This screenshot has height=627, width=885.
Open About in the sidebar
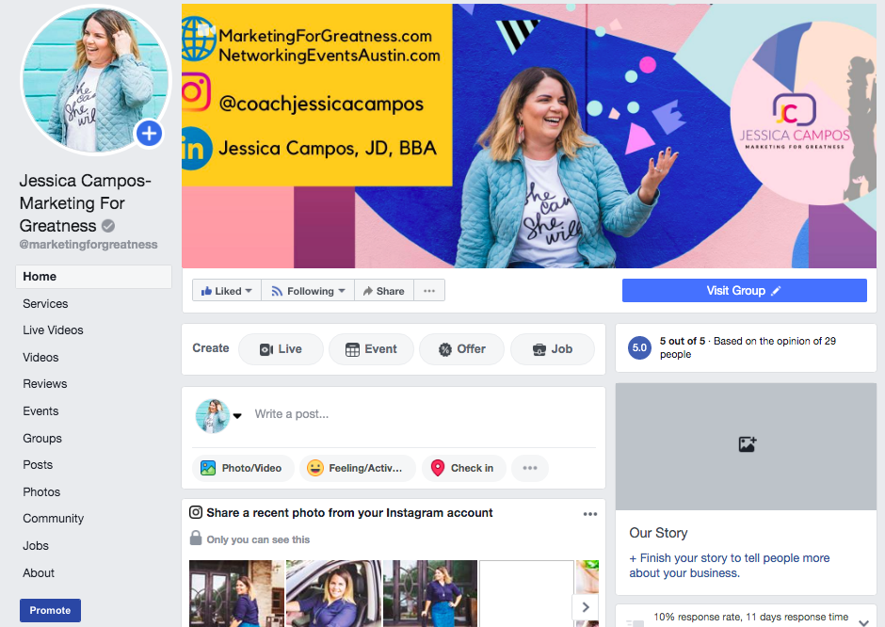39,572
